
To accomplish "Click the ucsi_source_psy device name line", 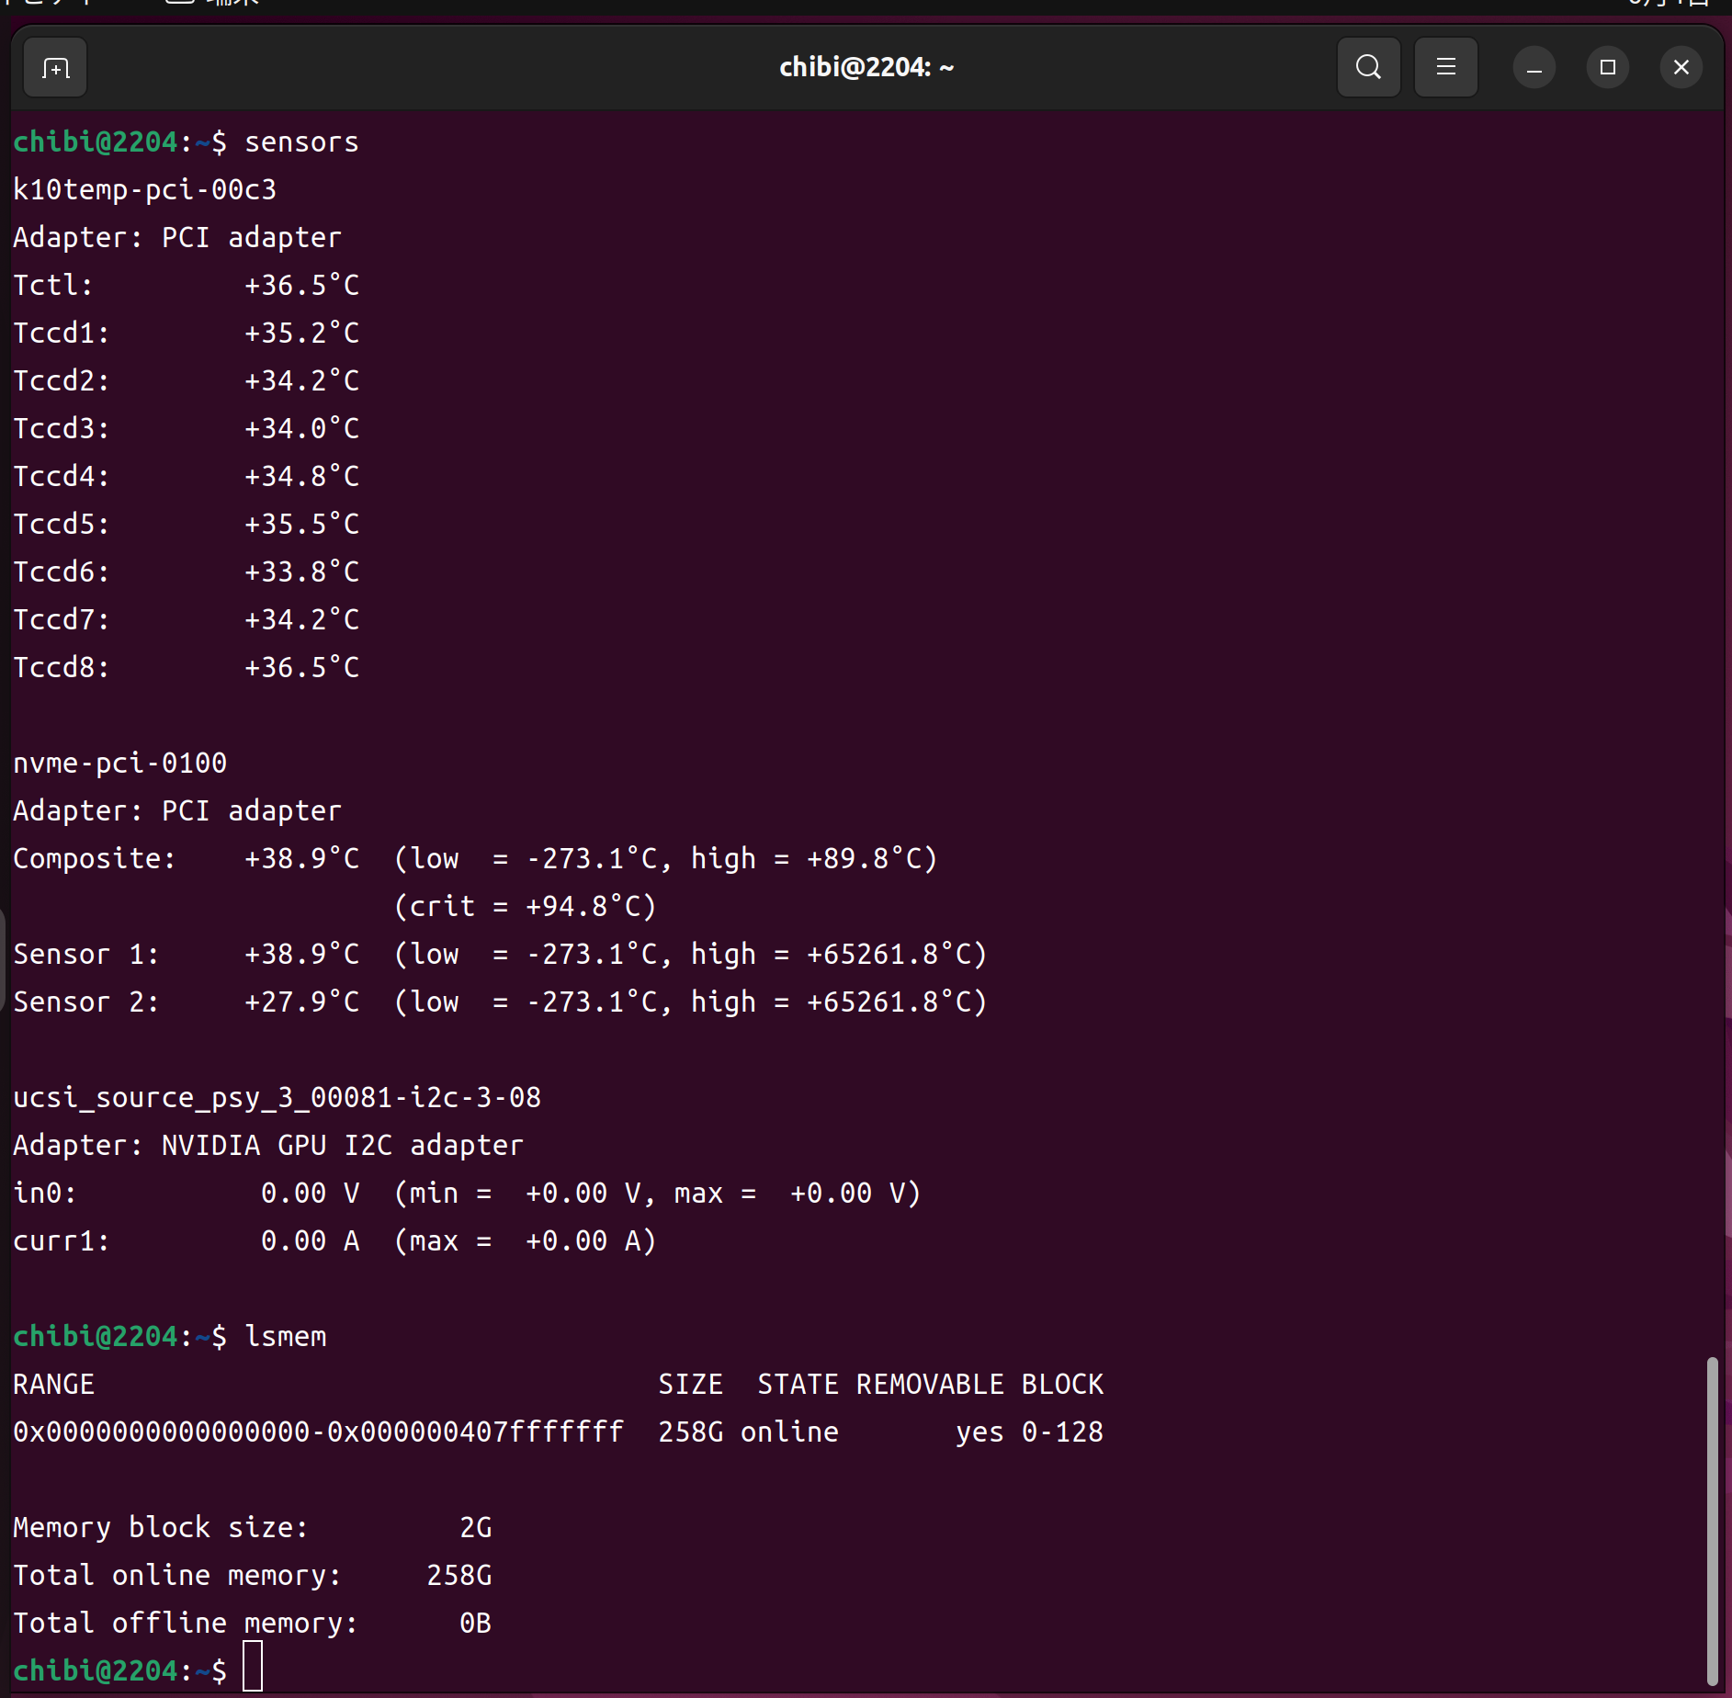I will click(277, 1098).
